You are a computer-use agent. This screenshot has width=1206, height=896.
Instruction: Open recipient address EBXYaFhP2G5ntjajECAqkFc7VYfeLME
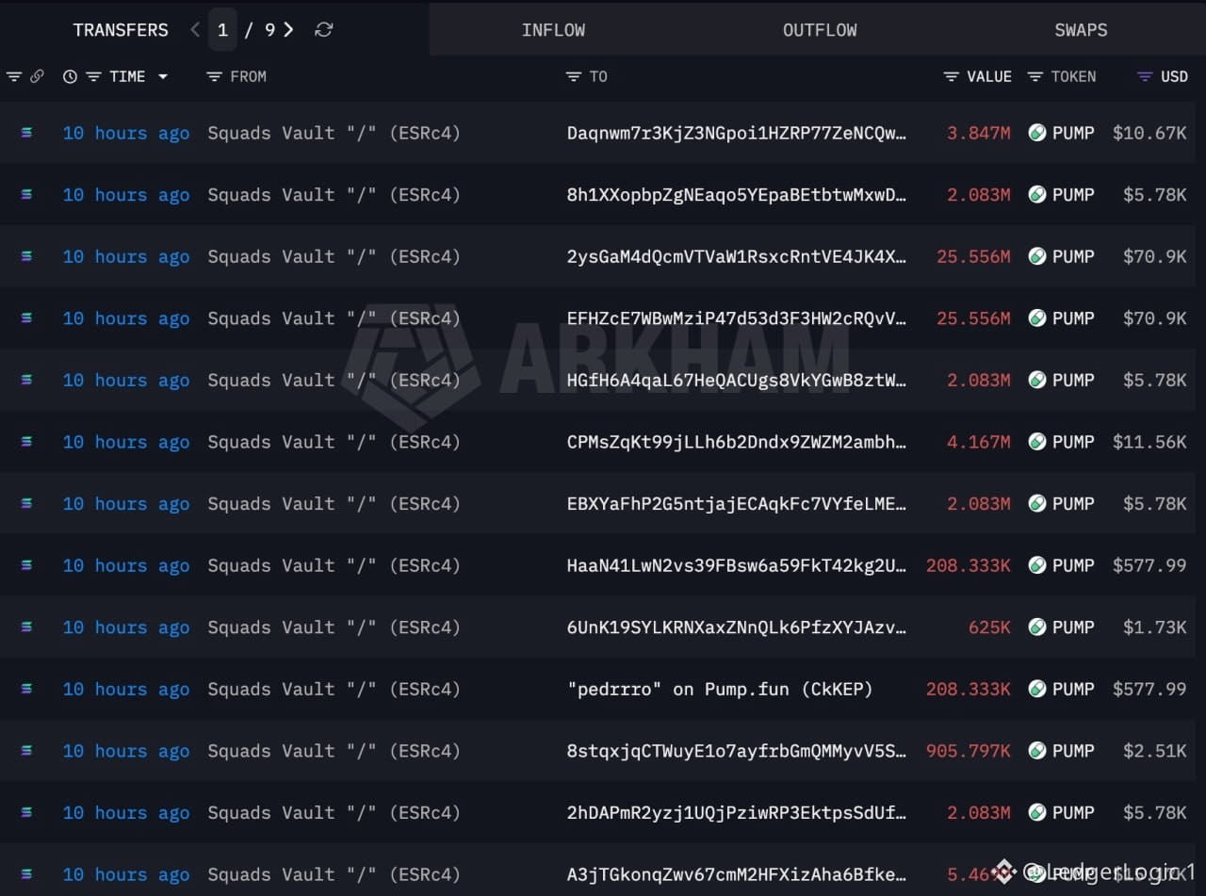737,503
